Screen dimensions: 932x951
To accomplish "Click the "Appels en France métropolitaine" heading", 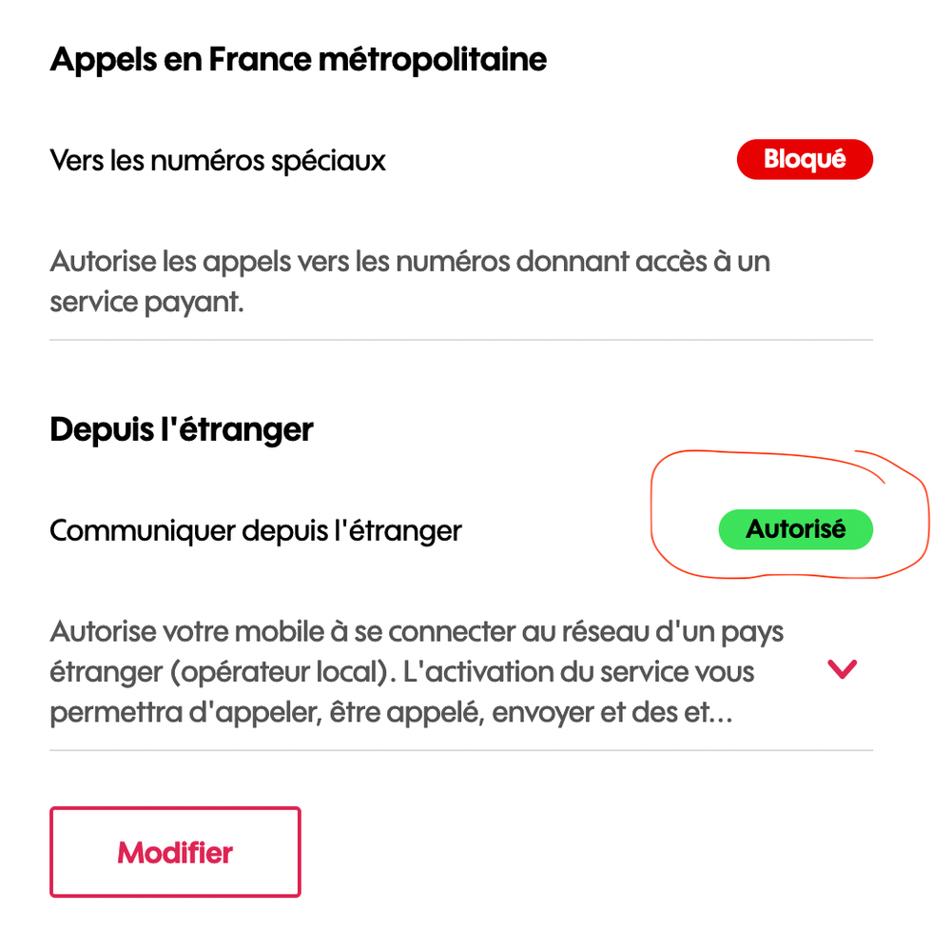I will click(298, 60).
